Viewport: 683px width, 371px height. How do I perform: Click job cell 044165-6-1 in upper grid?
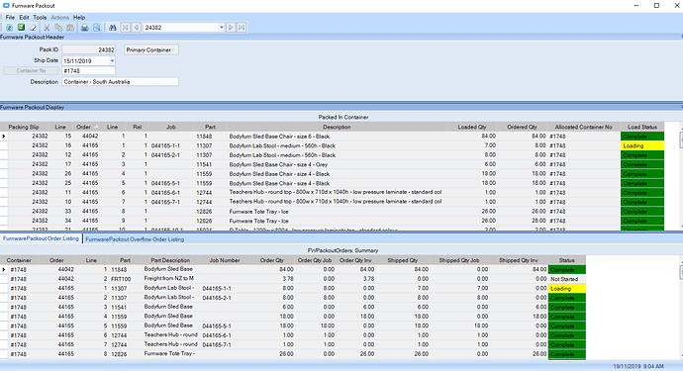click(165, 193)
